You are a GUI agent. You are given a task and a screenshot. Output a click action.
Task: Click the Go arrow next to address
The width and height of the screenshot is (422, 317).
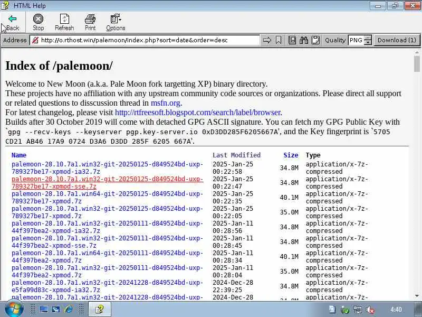(x=267, y=40)
